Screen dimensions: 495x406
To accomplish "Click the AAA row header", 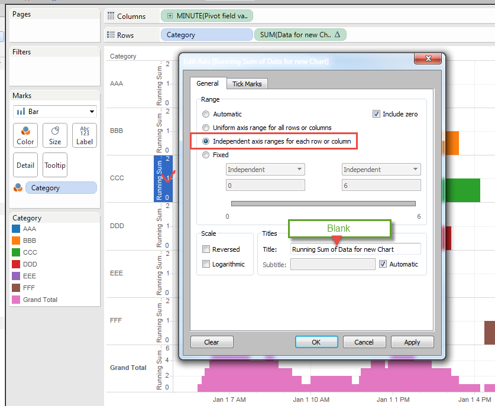I will point(117,83).
